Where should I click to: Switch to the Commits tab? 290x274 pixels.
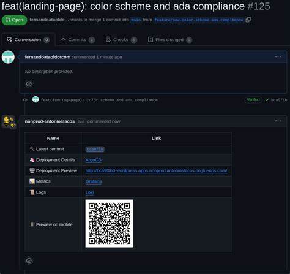pos(78,40)
